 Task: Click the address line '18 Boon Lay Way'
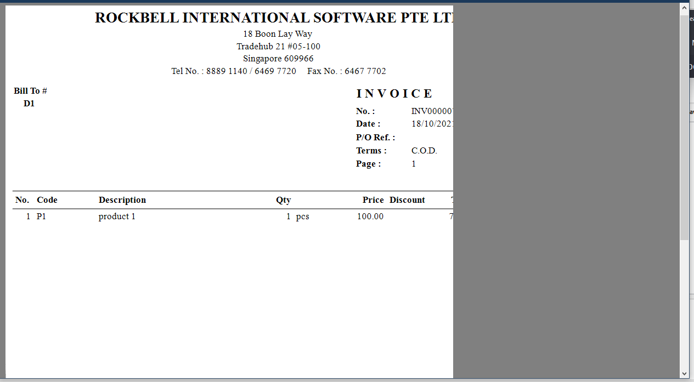(278, 34)
